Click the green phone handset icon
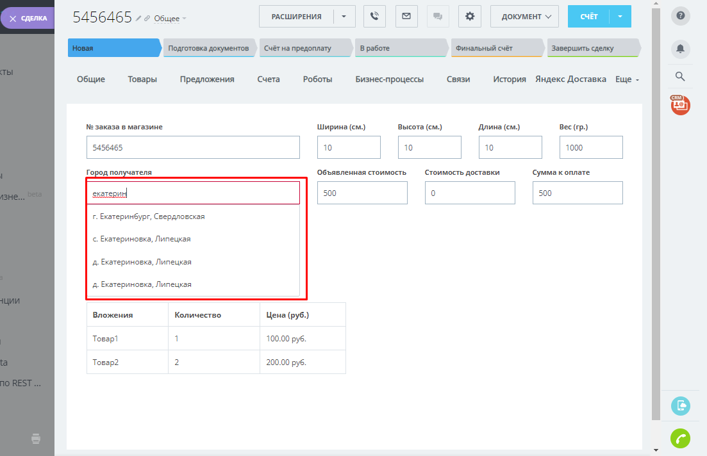Viewport: 707px width, 456px height. [x=680, y=439]
